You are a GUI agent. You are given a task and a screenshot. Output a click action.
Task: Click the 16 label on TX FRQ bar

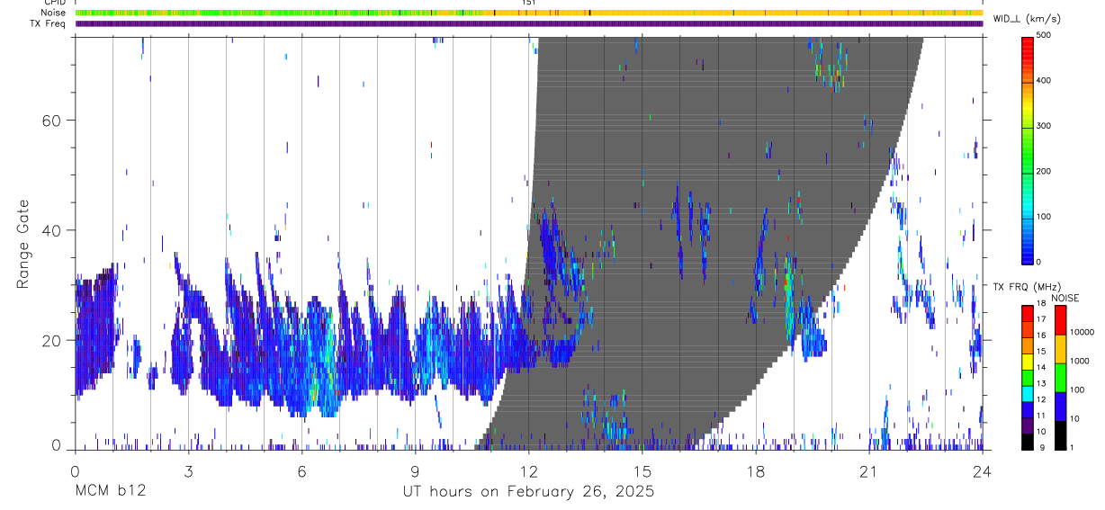[x=1041, y=336]
